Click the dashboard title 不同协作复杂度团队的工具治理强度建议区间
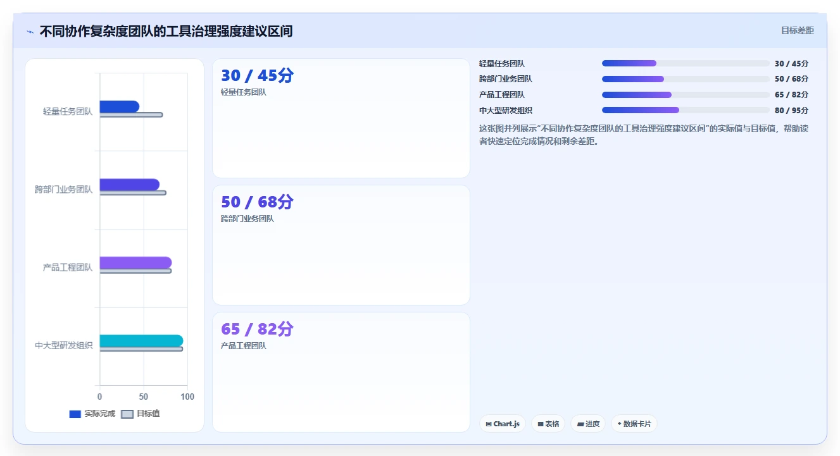The width and height of the screenshot is (840, 456). point(166,31)
